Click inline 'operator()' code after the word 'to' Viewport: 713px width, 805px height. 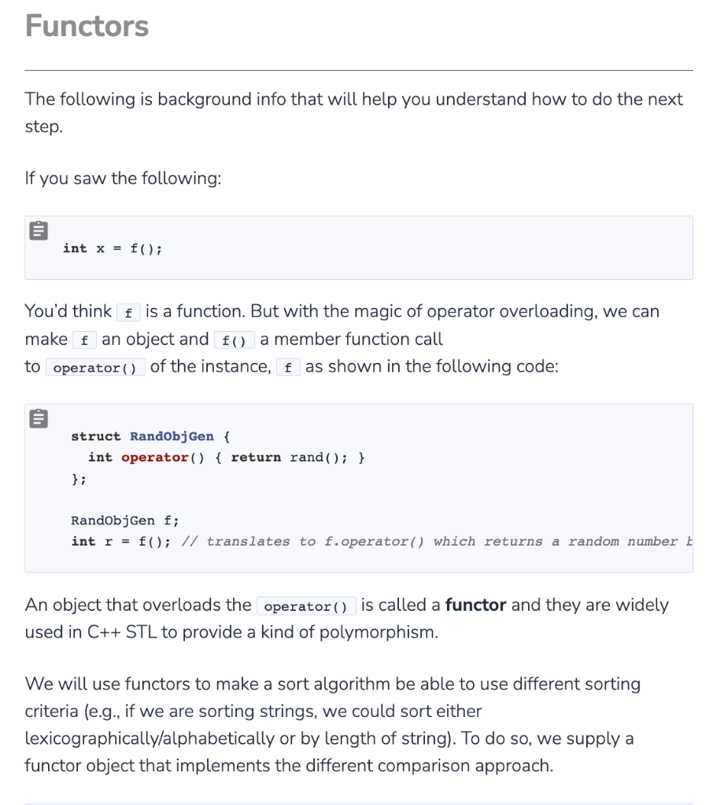(x=95, y=368)
